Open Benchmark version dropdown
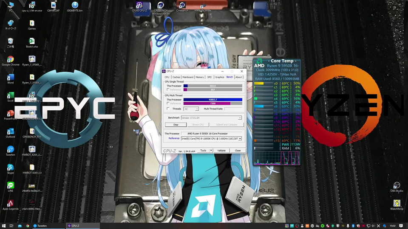 coord(211,118)
